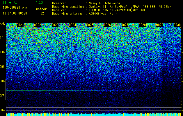Click the bright green carrier line in spectrogram

(93, 90)
